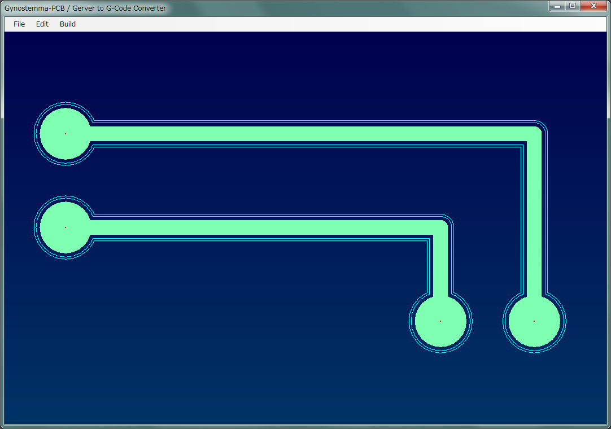The image size is (611, 429).
Task: Open the File menu
Action: pos(19,24)
